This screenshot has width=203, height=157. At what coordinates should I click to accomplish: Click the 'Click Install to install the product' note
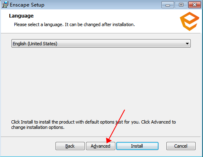click(x=93, y=124)
